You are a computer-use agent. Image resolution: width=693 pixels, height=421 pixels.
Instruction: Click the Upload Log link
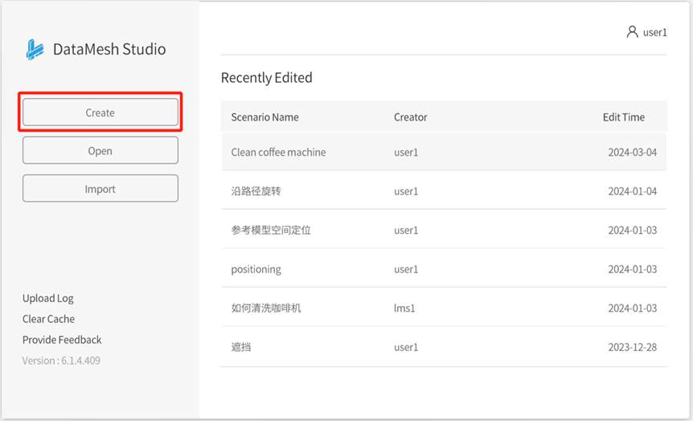coord(47,298)
